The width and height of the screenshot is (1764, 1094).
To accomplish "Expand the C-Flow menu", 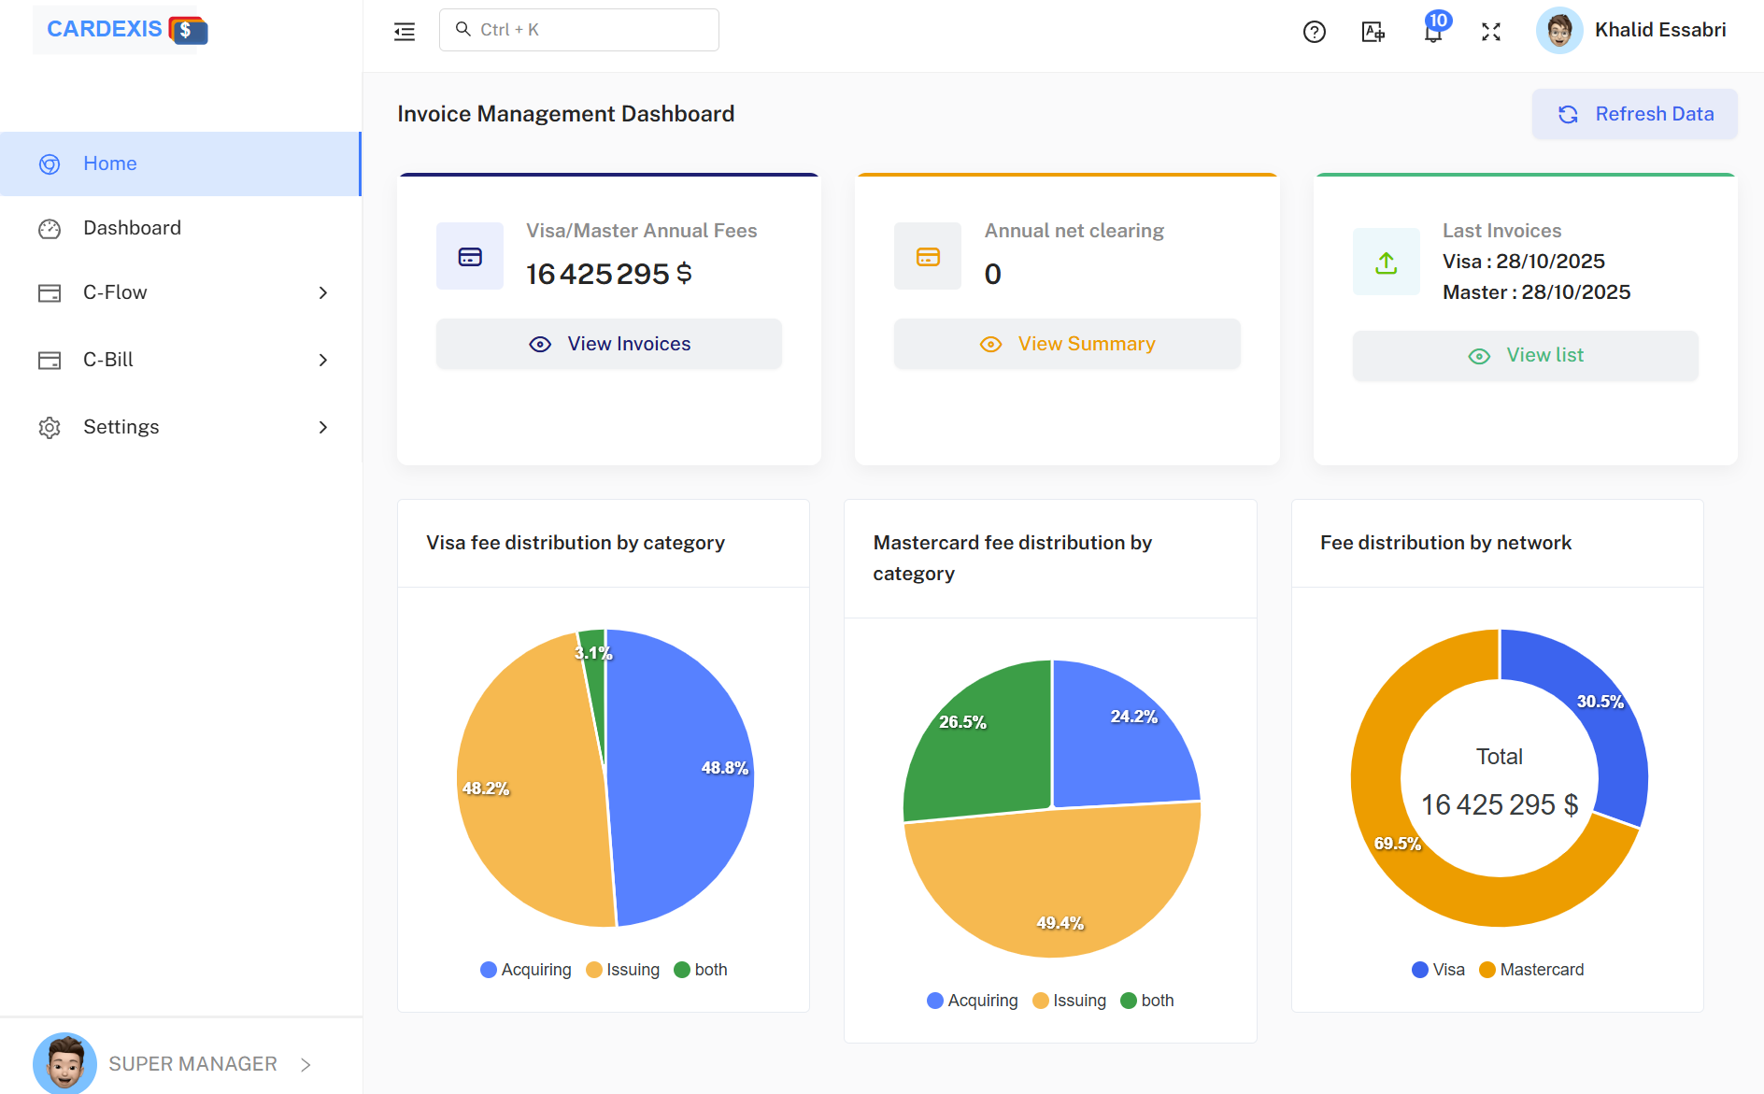I will (x=322, y=292).
